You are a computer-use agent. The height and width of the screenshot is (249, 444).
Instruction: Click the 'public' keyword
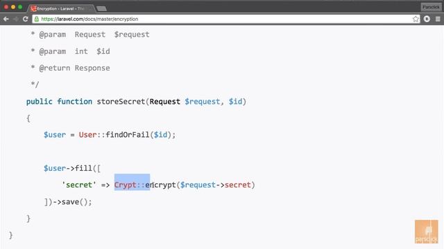tap(40, 102)
